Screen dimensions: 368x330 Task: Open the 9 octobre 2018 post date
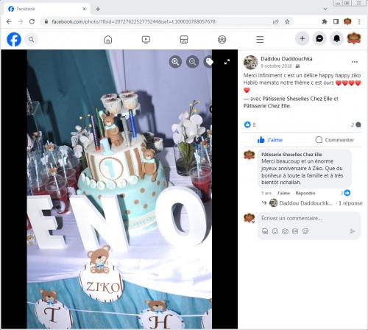click(x=276, y=66)
